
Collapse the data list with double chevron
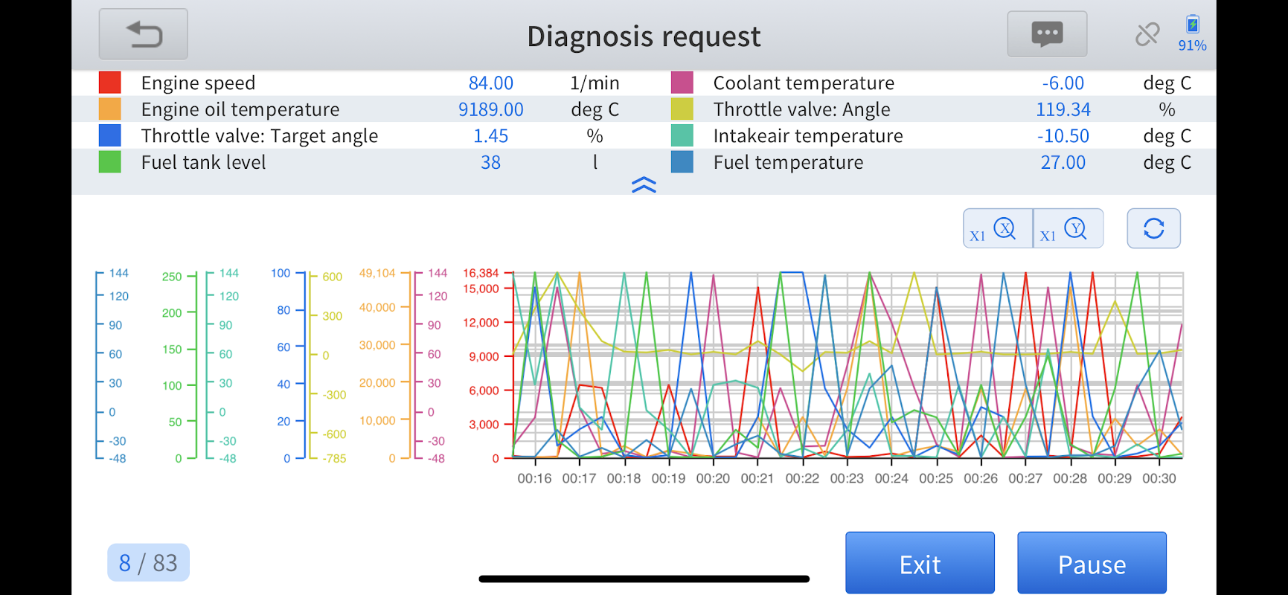pyautogui.click(x=644, y=184)
